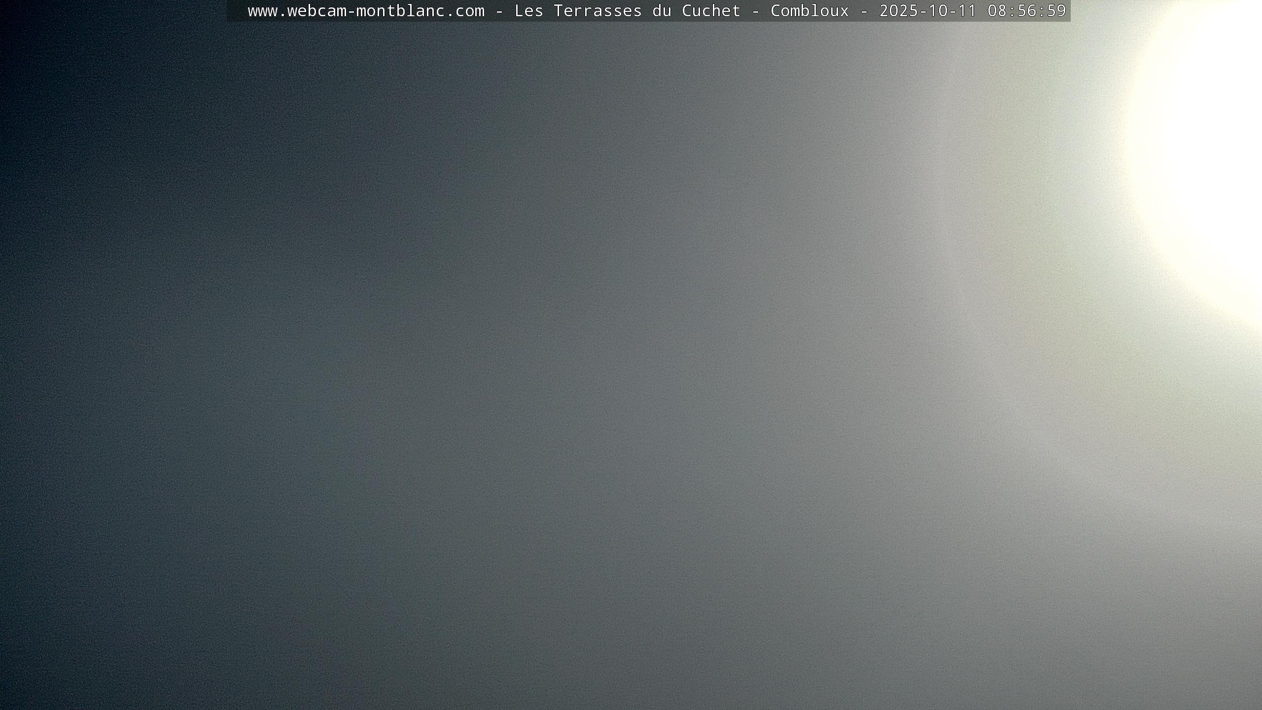
Task: Click the 08:56:59 time stamp
Action: pyautogui.click(x=1027, y=11)
